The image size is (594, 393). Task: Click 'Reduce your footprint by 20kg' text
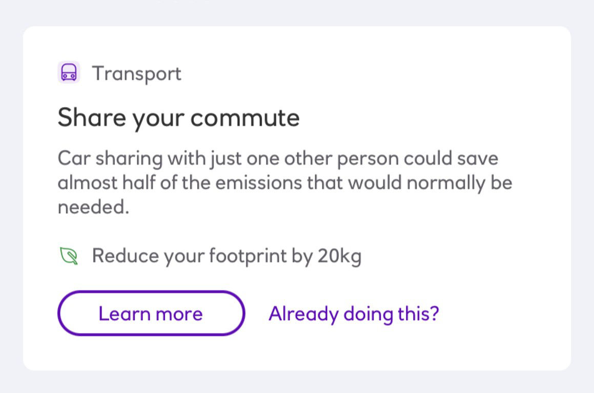[x=227, y=256]
